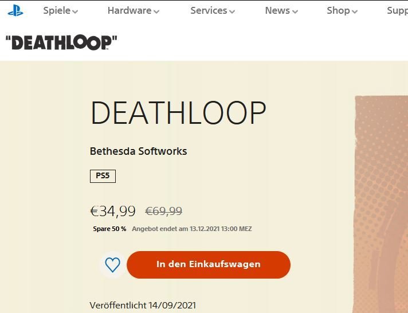Add DEATHLOOP to wishlist with heart icon
Image resolution: width=408 pixels, height=313 pixels.
pyautogui.click(x=113, y=265)
